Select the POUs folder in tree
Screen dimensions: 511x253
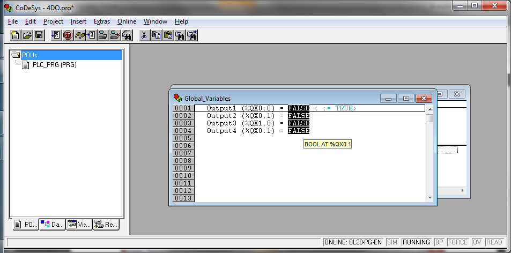[x=29, y=55]
